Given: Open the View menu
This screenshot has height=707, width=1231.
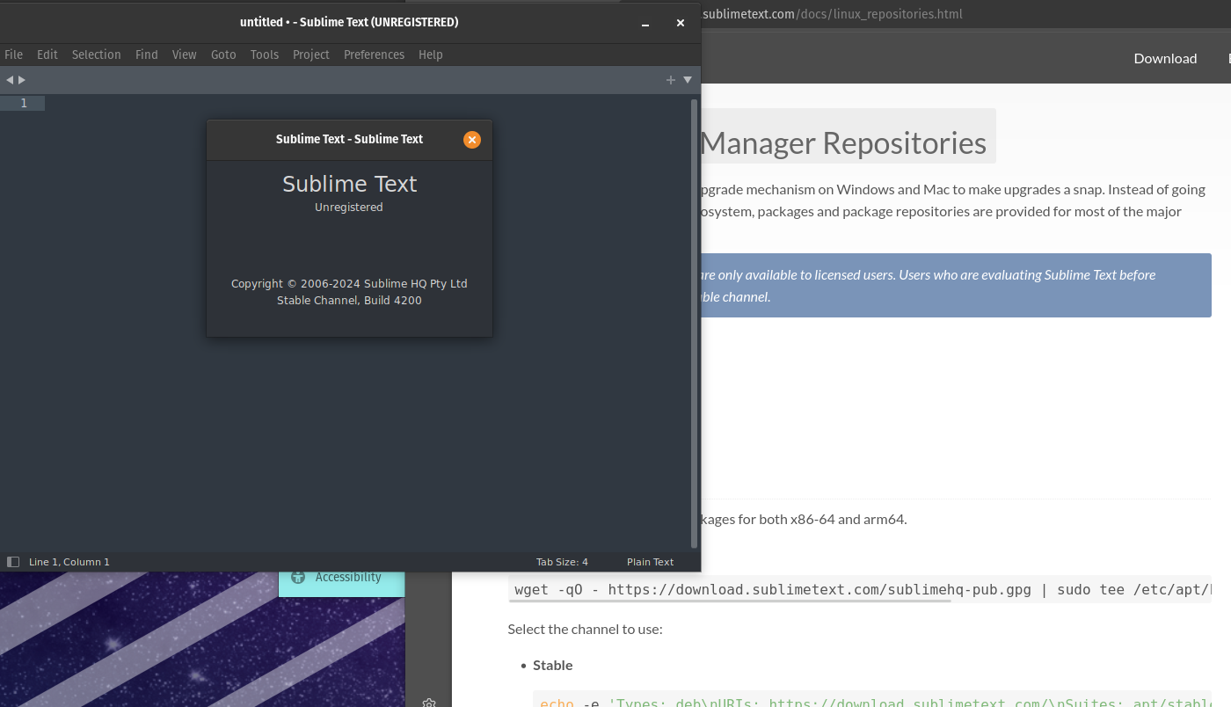Looking at the screenshot, I should [x=185, y=55].
